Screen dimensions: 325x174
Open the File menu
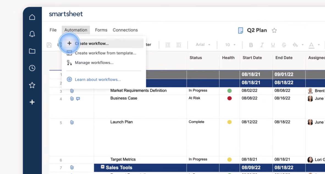53,30
